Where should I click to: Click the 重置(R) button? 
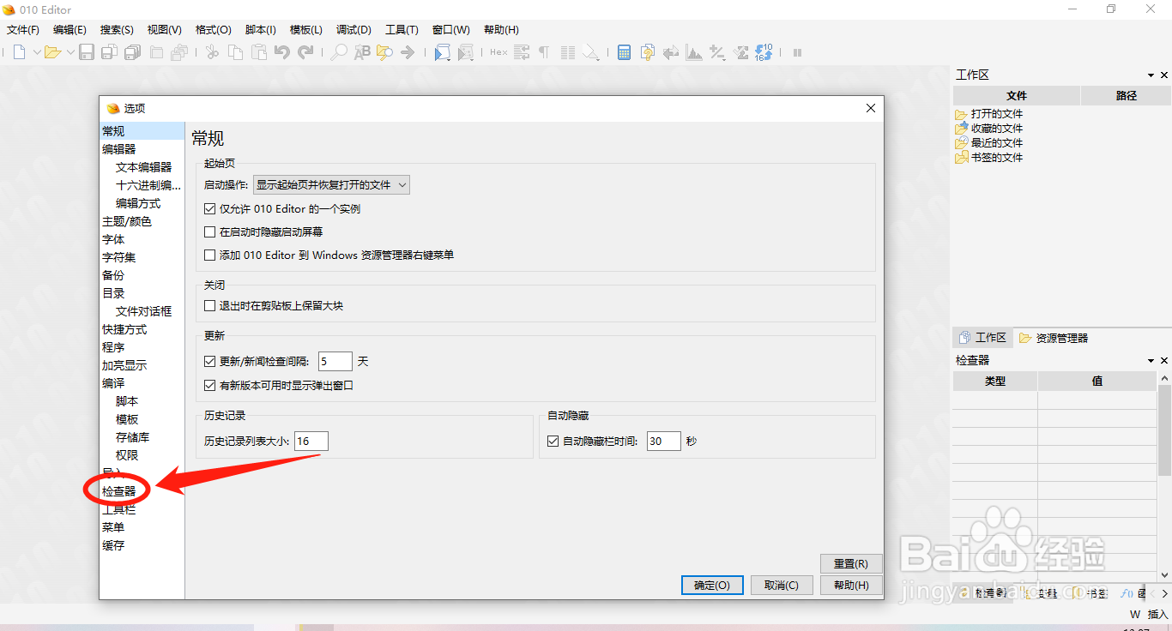coord(851,563)
